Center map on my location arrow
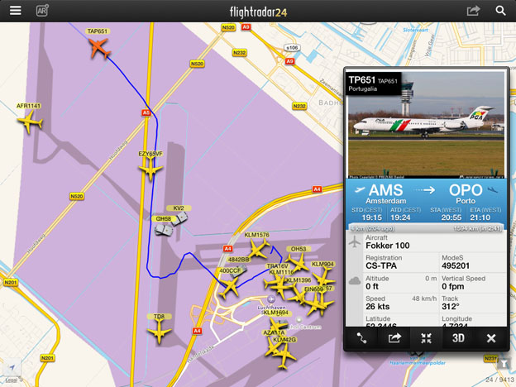The image size is (516, 387). [x=12, y=367]
